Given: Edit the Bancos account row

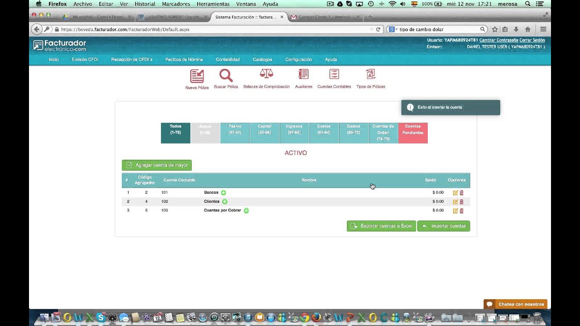Looking at the screenshot, I should pos(455,192).
